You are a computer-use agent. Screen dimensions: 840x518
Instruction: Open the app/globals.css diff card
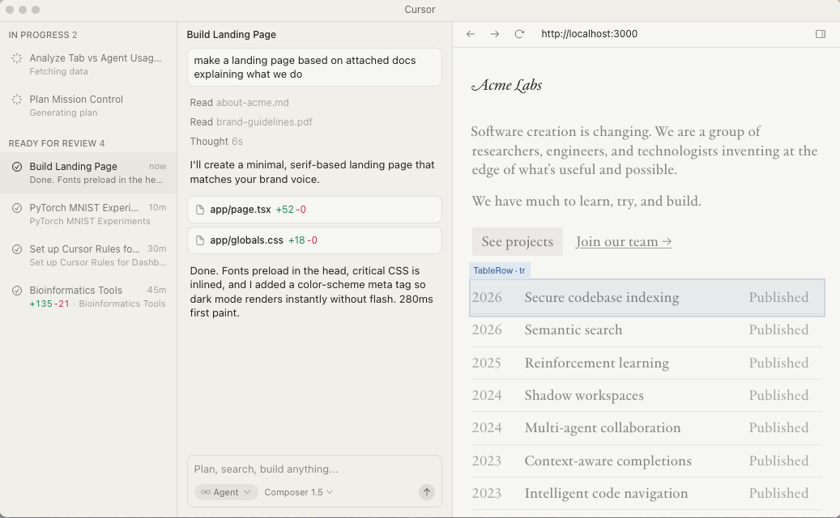(314, 240)
